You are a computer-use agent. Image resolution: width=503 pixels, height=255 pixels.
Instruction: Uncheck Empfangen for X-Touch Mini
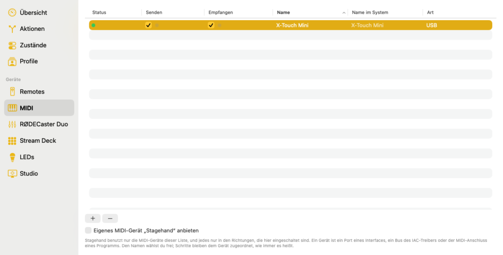[211, 25]
